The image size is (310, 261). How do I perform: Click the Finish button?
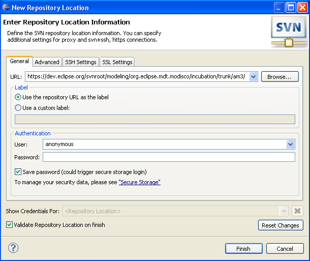coord(243,248)
